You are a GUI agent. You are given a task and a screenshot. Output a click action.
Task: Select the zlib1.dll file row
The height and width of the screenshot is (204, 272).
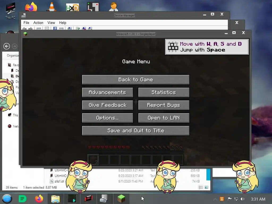(125, 181)
